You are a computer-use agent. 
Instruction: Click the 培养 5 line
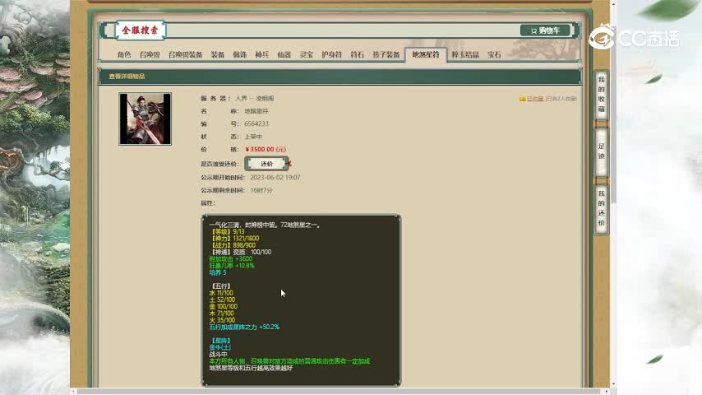click(218, 272)
